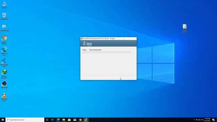Launch Microsoft Edge desktop shortcut

4,51
